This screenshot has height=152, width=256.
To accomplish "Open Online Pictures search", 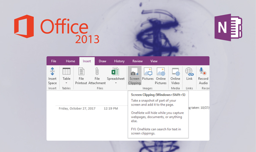I will tap(161, 76).
